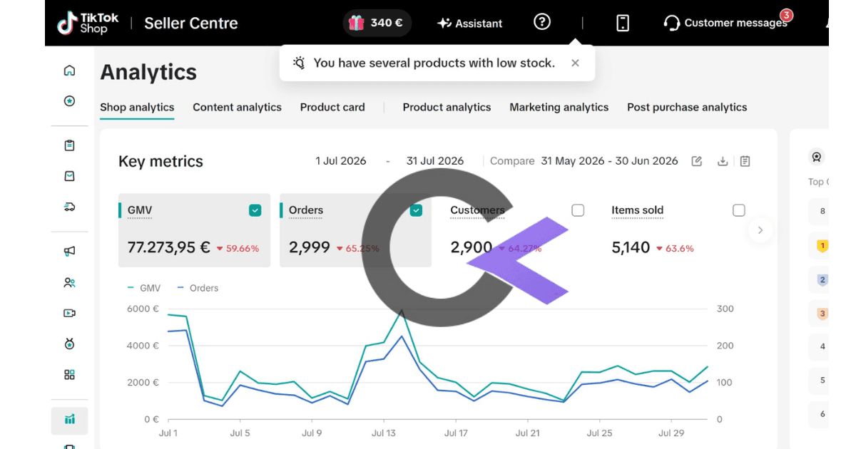Click the Jul 25 label on chart axis
856x449 pixels.
[x=599, y=433]
